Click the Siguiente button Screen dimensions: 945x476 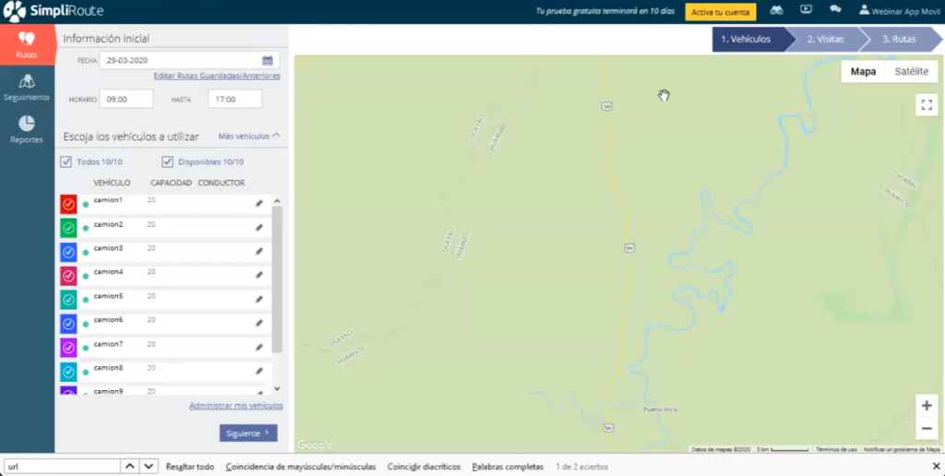[248, 434]
